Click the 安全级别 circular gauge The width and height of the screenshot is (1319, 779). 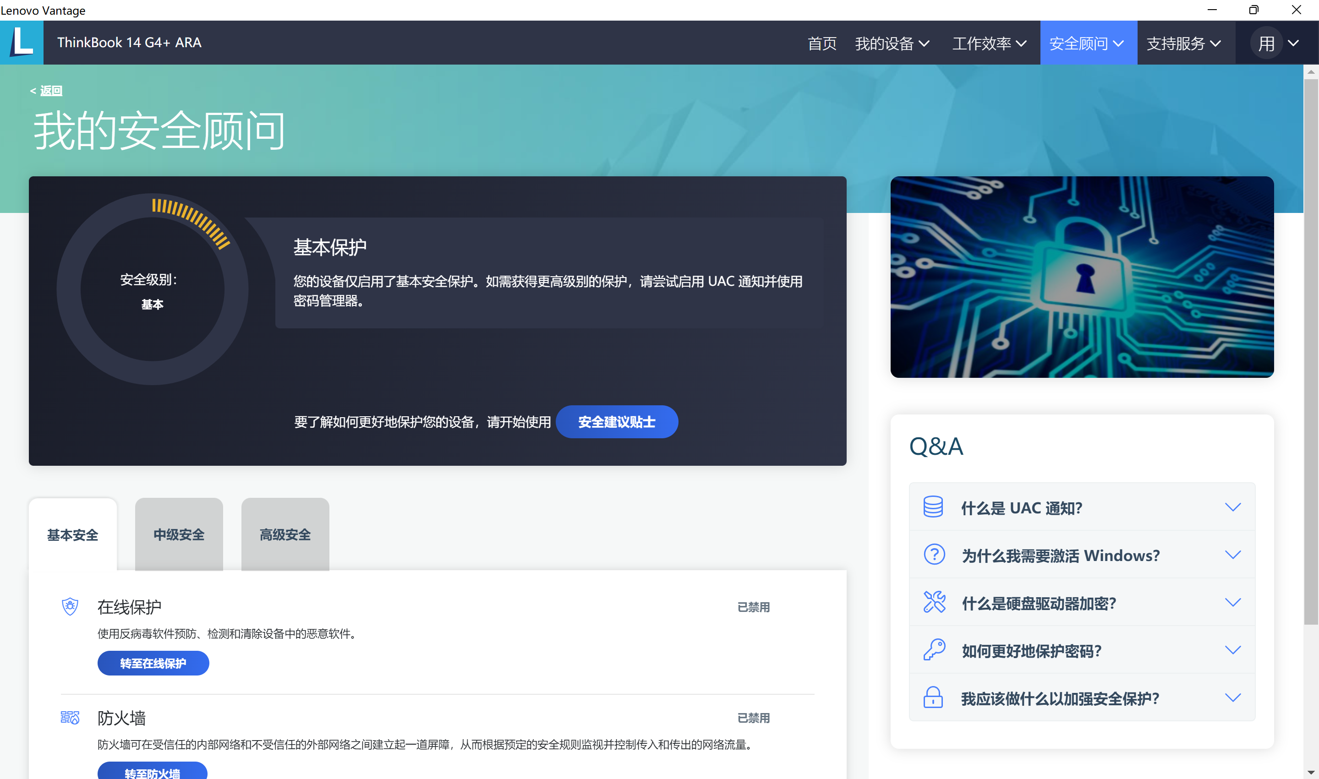coord(152,289)
